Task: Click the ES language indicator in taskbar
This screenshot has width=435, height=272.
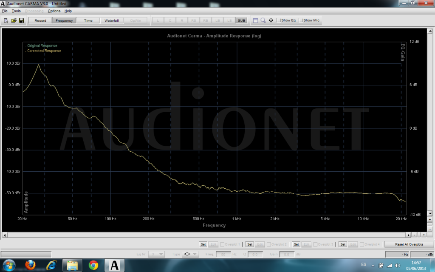Action: (x=364, y=264)
